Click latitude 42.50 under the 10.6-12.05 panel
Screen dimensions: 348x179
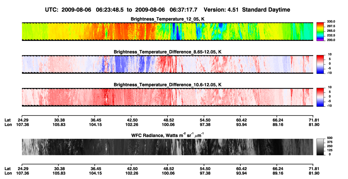point(132,120)
